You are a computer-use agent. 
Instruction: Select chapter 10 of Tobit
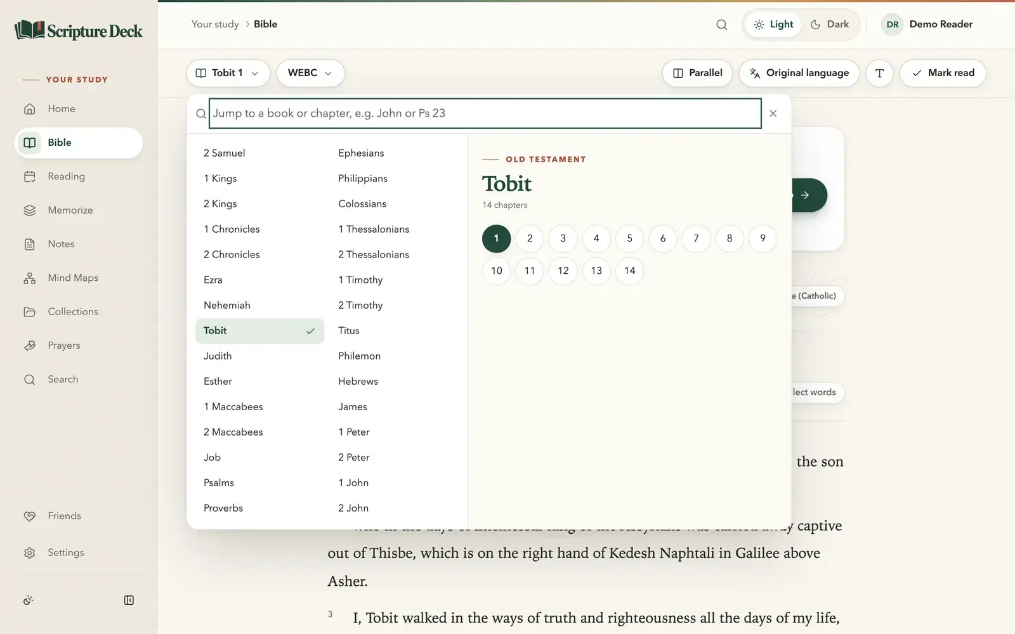point(496,271)
